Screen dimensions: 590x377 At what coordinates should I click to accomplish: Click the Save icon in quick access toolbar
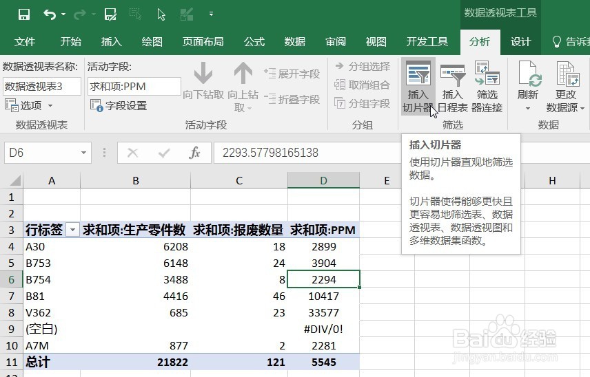click(x=24, y=14)
